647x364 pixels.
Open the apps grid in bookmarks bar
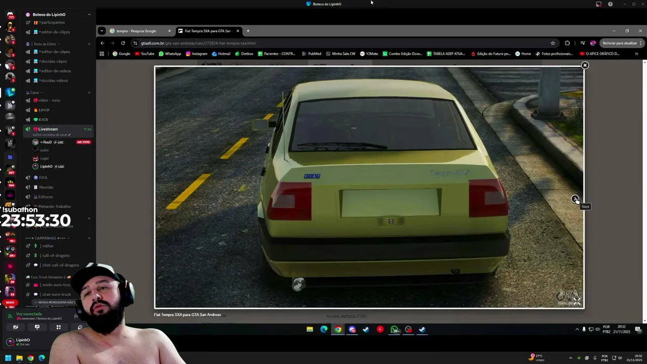pyautogui.click(x=102, y=54)
